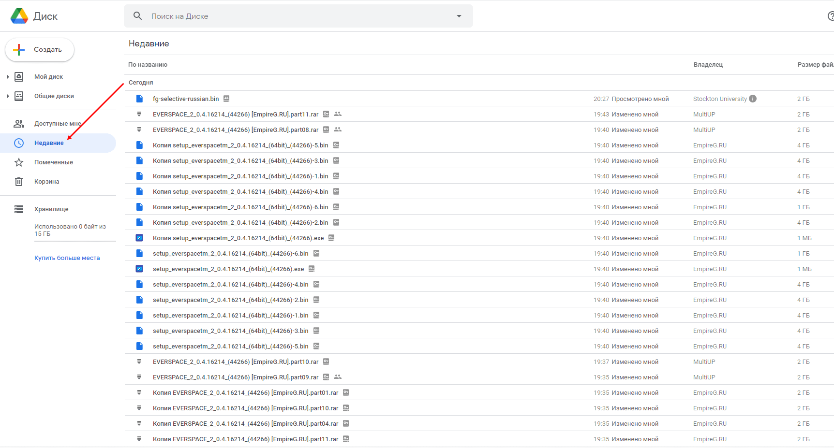Open the search options dropdown arrow

pyautogui.click(x=459, y=16)
